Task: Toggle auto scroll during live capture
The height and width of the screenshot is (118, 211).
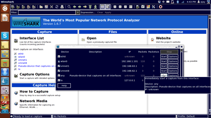Action: pyautogui.click(x=108, y=7)
